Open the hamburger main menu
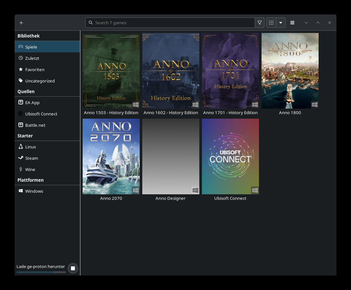Screen dimensions: 351x290 click(x=292, y=23)
